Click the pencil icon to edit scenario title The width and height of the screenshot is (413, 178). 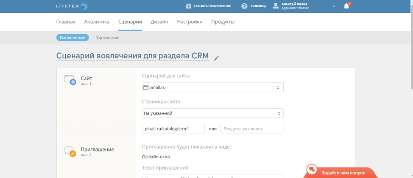click(x=216, y=58)
